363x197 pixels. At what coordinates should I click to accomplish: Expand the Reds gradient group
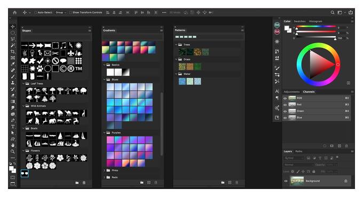coord(104,177)
